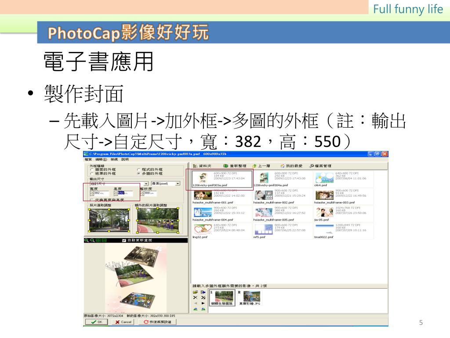Select loaded image 蝴蝶生態園區 thumbnail
Image resolution: width=450 pixels, height=338 pixels.
(222, 298)
